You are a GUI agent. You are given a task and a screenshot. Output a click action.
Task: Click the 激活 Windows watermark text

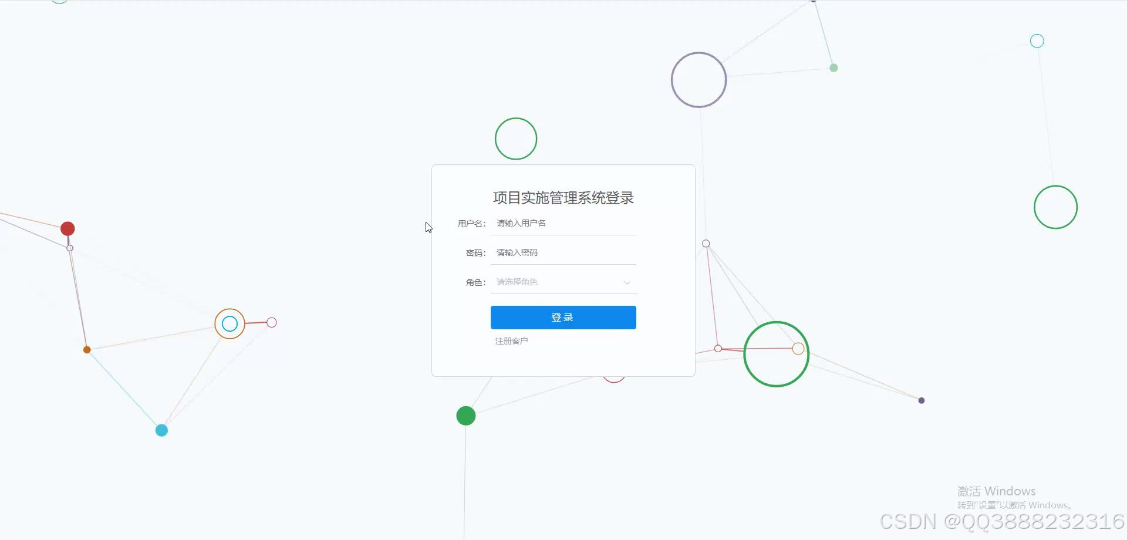point(996,491)
